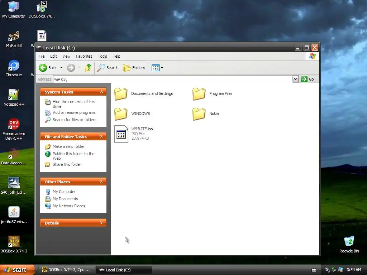The image size is (367, 275).
Task: Open the Edit menu
Action: pyautogui.click(x=53, y=56)
